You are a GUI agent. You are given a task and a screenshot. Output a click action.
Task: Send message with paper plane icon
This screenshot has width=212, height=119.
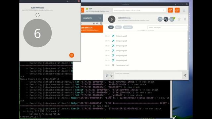(185, 75)
